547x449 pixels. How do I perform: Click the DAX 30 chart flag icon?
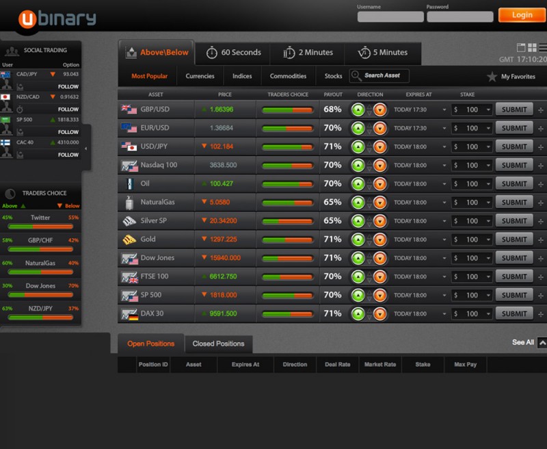click(129, 314)
